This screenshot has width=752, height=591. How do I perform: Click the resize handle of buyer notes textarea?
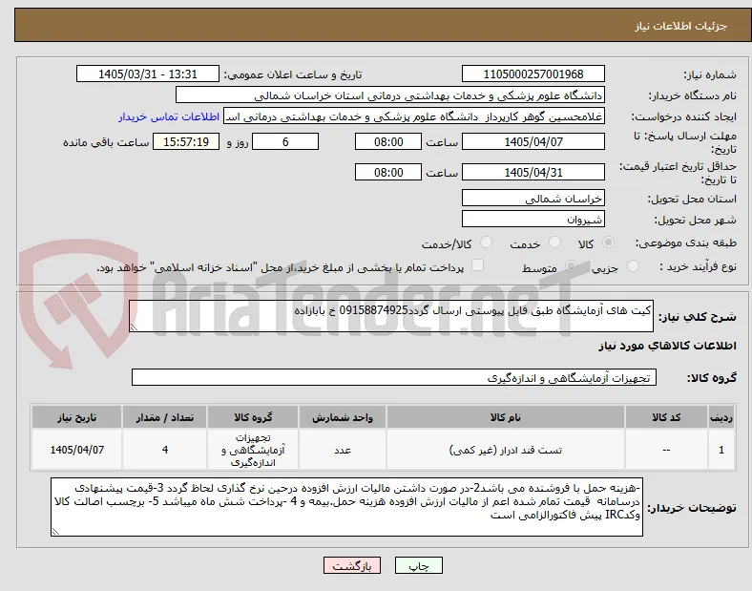coord(55,532)
